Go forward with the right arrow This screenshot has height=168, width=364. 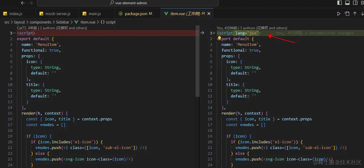[x=31, y=3]
